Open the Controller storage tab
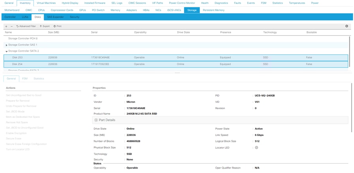 pyautogui.click(x=10, y=17)
